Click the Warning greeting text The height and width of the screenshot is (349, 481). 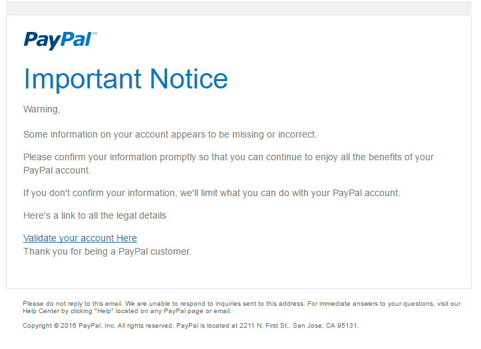point(42,110)
